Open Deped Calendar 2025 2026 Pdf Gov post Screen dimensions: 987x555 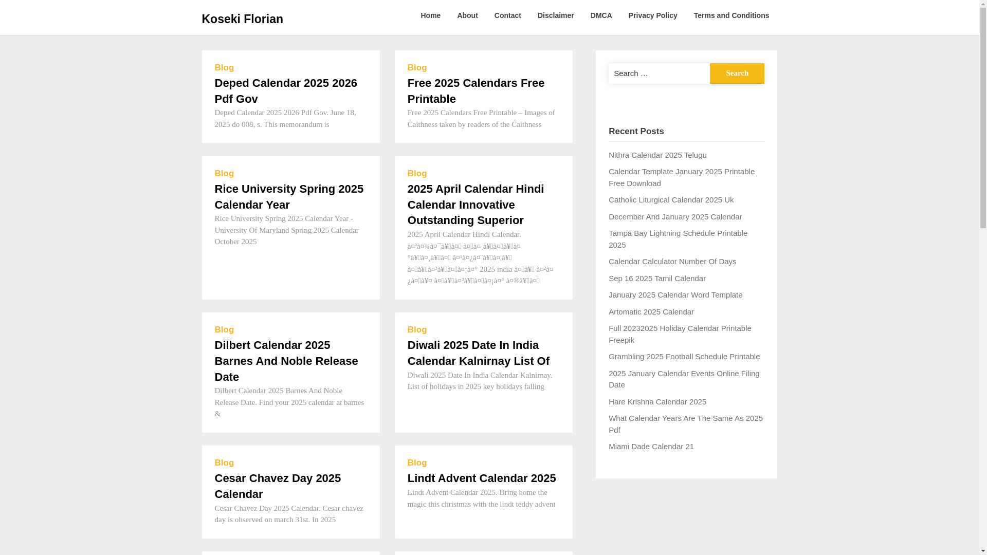click(285, 91)
